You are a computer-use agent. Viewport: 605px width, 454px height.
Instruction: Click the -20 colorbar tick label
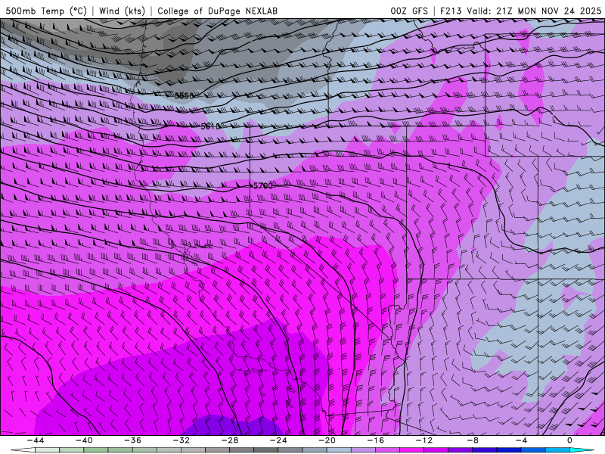(327, 440)
